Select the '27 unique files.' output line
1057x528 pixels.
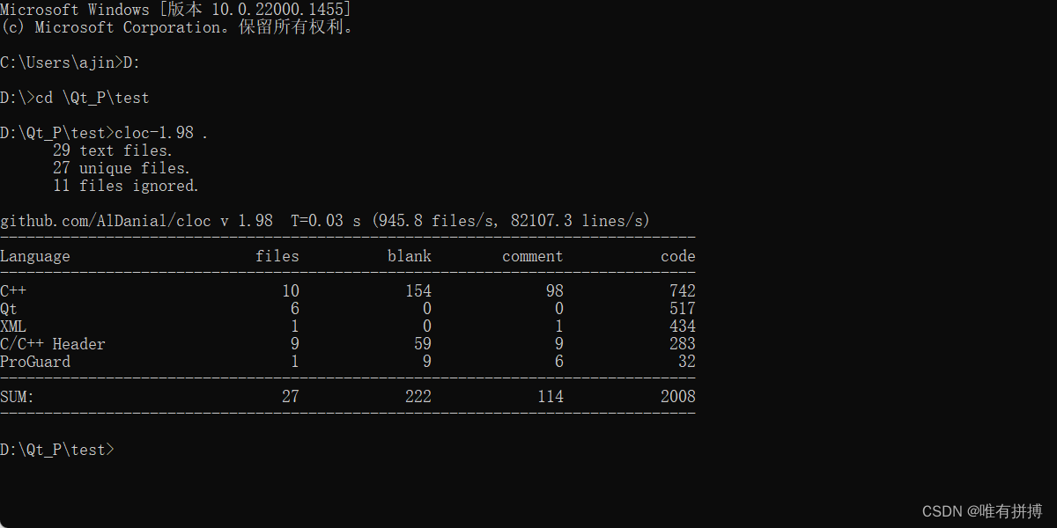[x=122, y=168]
